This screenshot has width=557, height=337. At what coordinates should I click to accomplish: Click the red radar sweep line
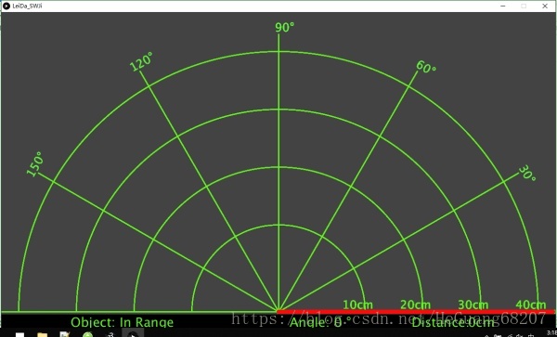click(416, 312)
